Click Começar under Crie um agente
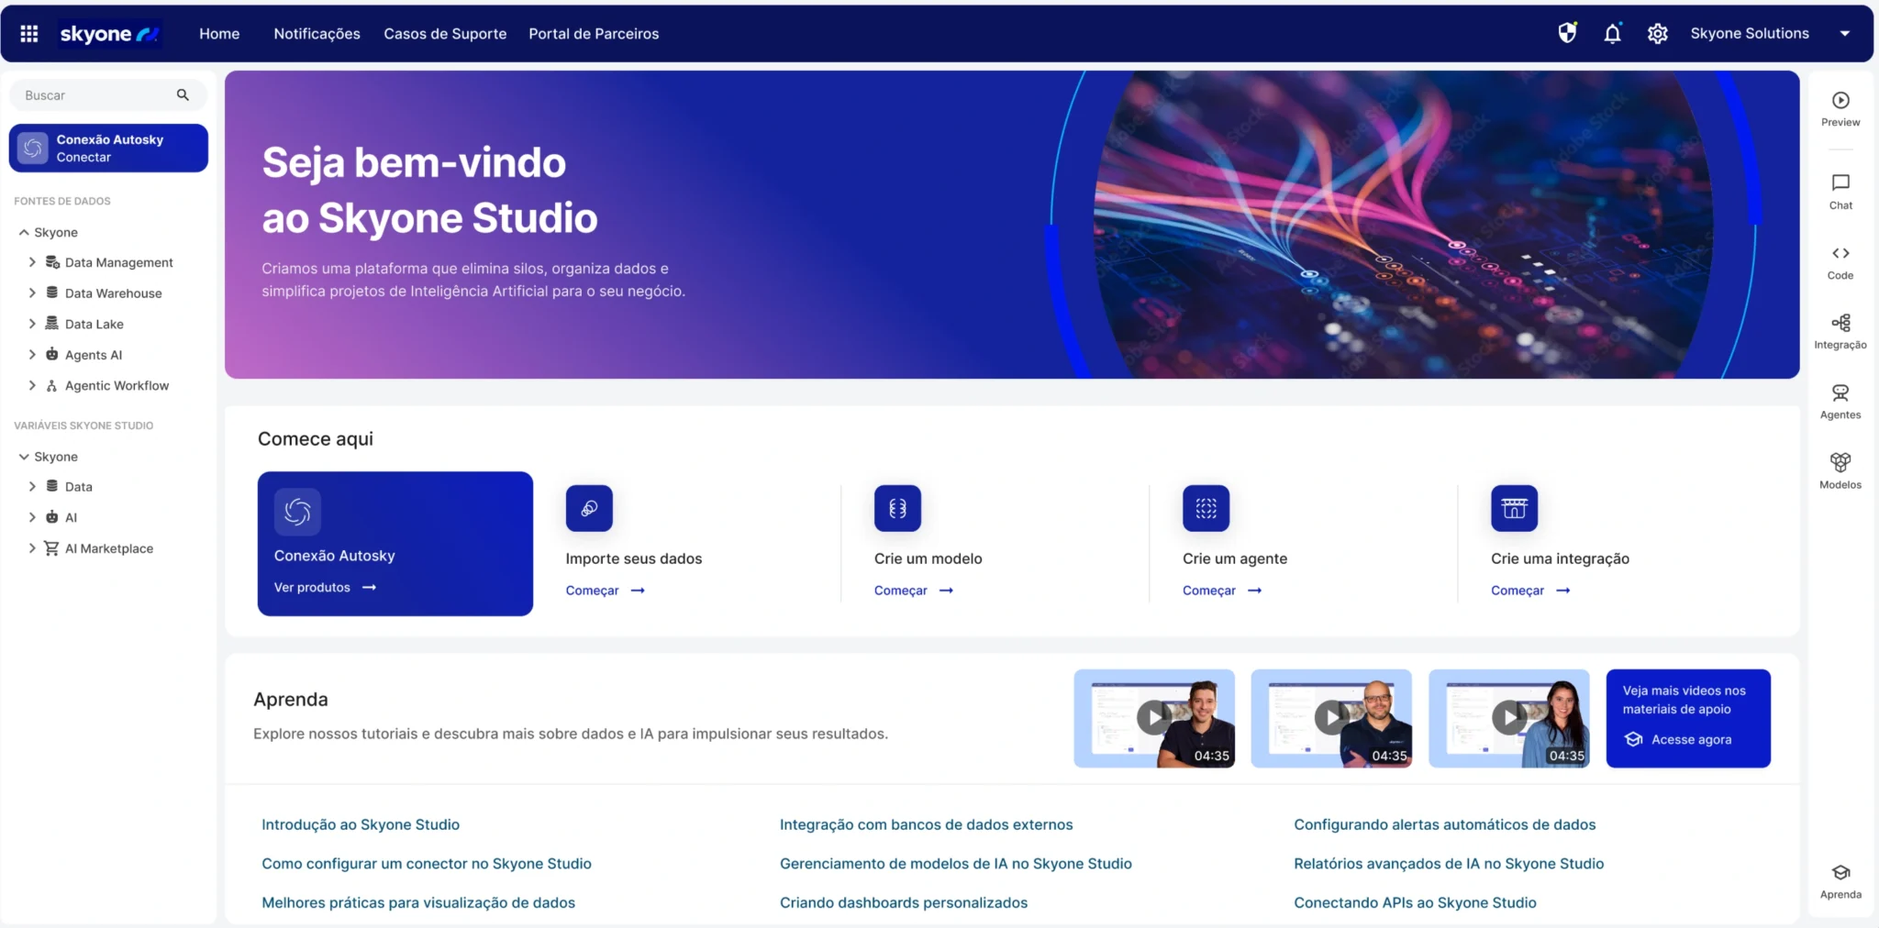This screenshot has height=928, width=1879. tap(1222, 591)
